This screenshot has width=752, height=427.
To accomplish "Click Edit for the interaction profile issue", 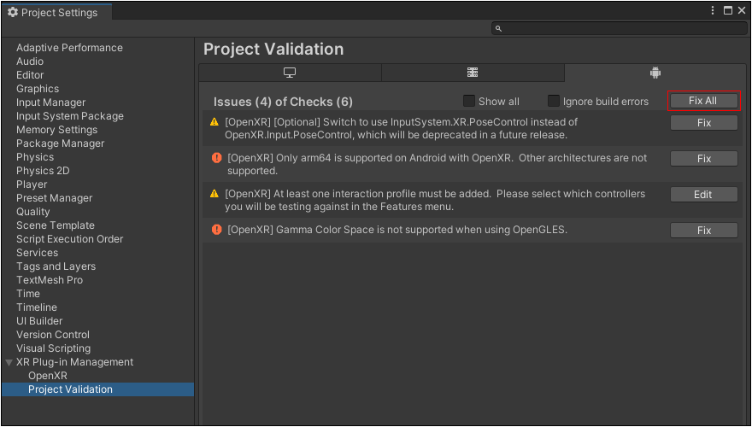I will pos(703,195).
